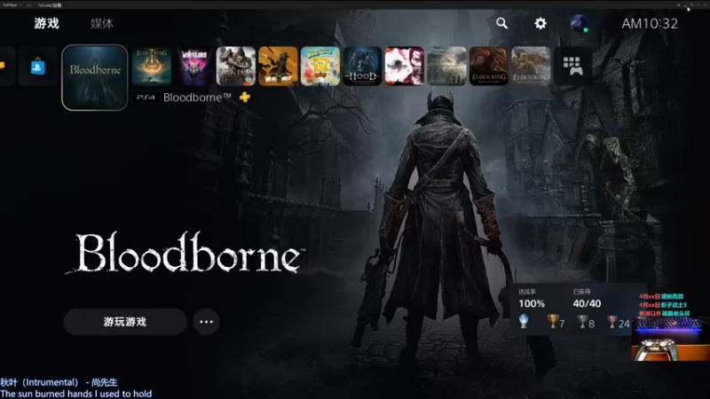710x399 pixels.
Task: Open the search magnifier icon
Action: [x=501, y=23]
